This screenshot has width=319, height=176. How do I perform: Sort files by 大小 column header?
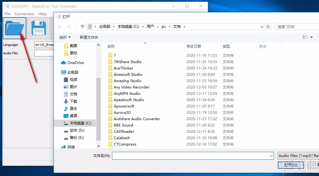262,46
